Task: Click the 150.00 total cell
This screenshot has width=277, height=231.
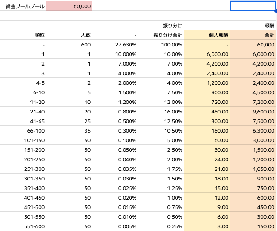Action: click(x=253, y=226)
